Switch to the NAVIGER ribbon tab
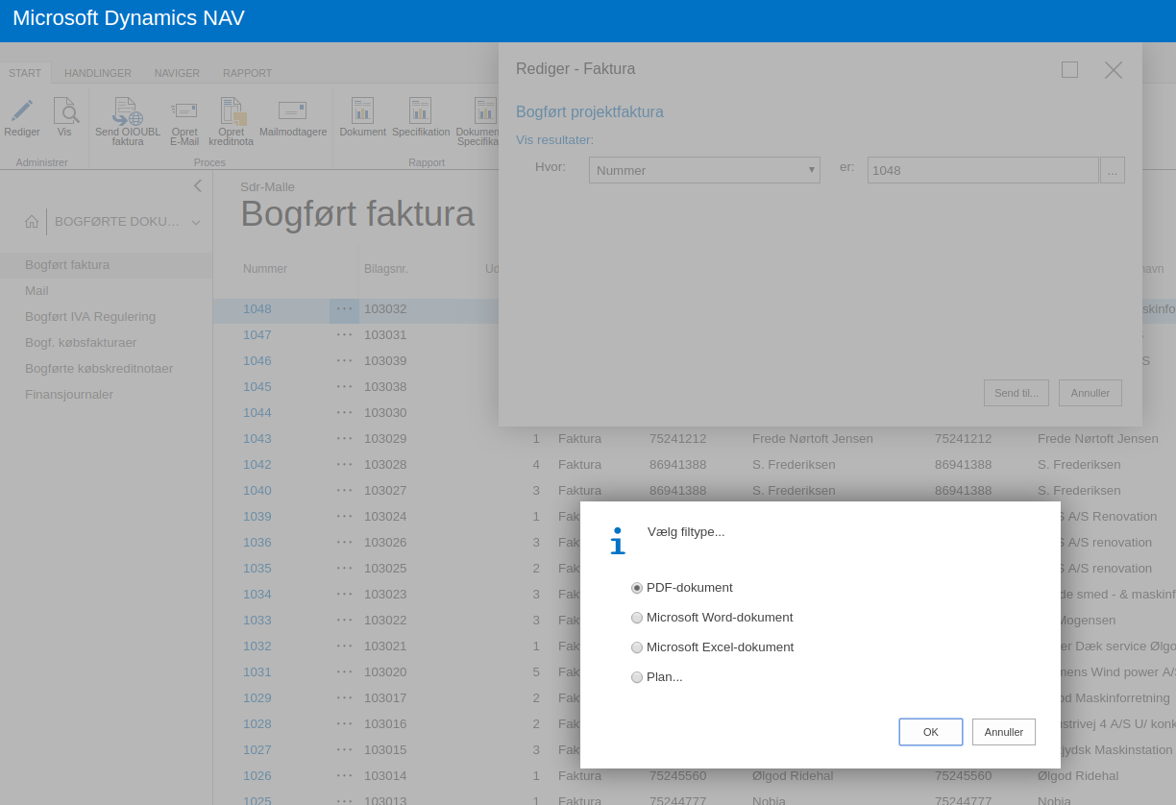Screen dimensions: 1176x805 coord(177,73)
